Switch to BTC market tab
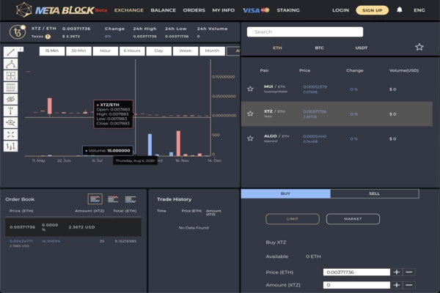 [x=319, y=48]
